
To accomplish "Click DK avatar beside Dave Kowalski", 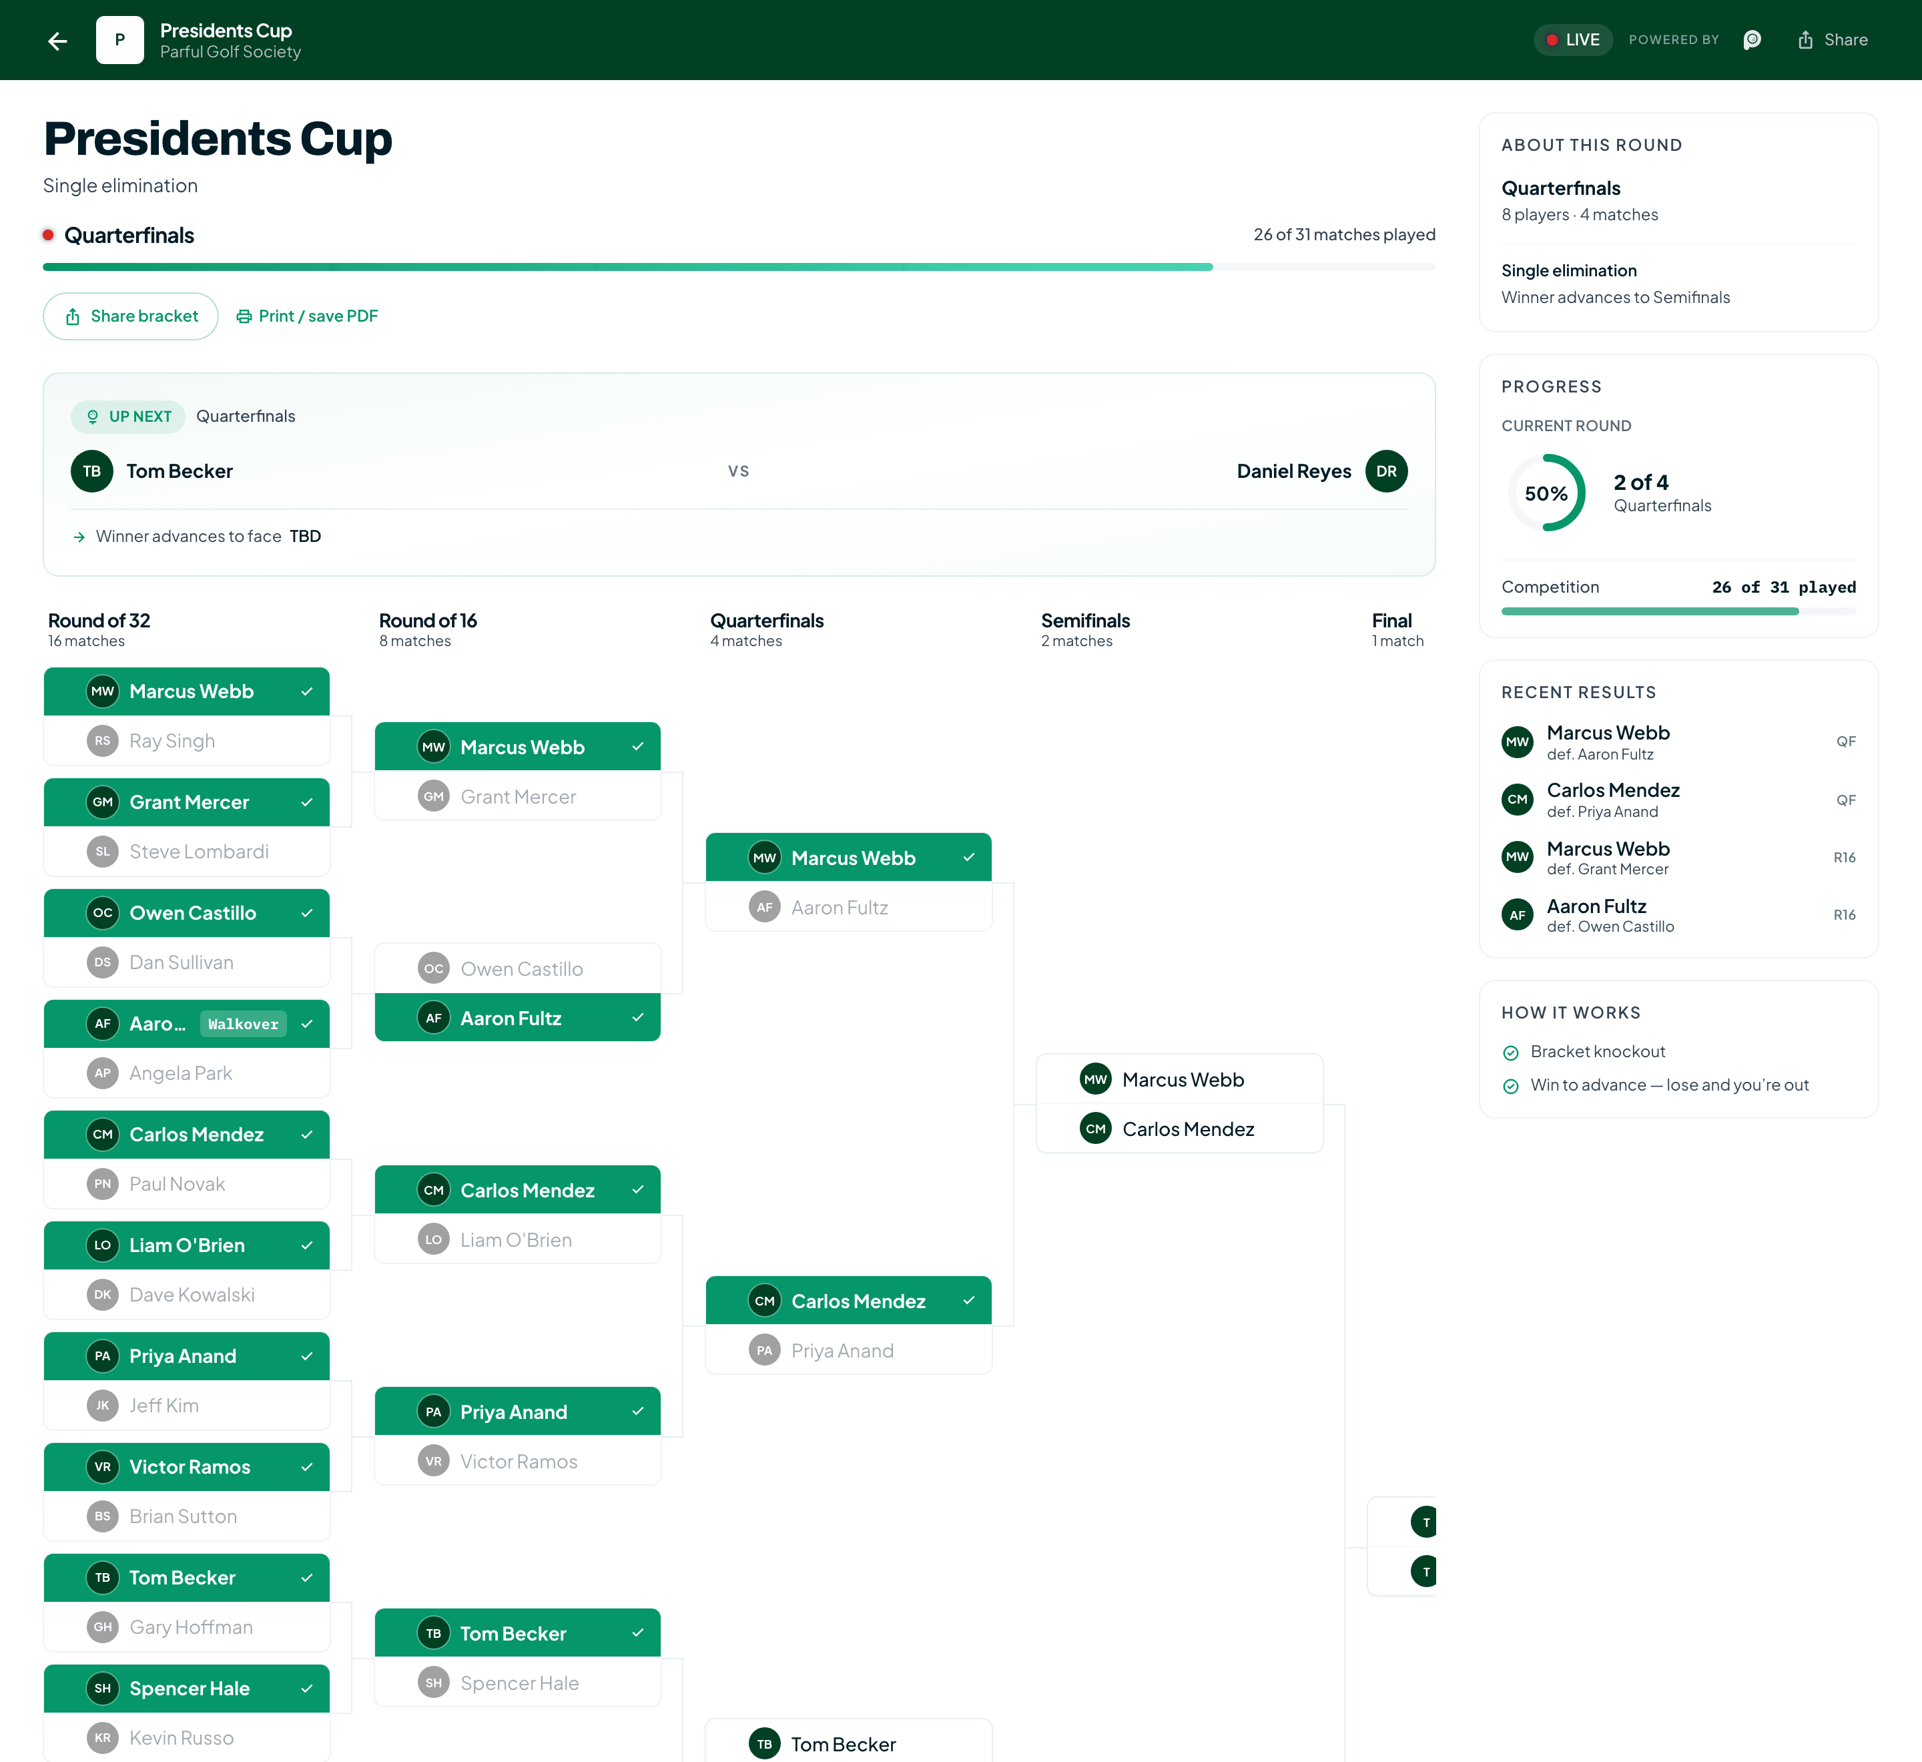I will pos(103,1295).
